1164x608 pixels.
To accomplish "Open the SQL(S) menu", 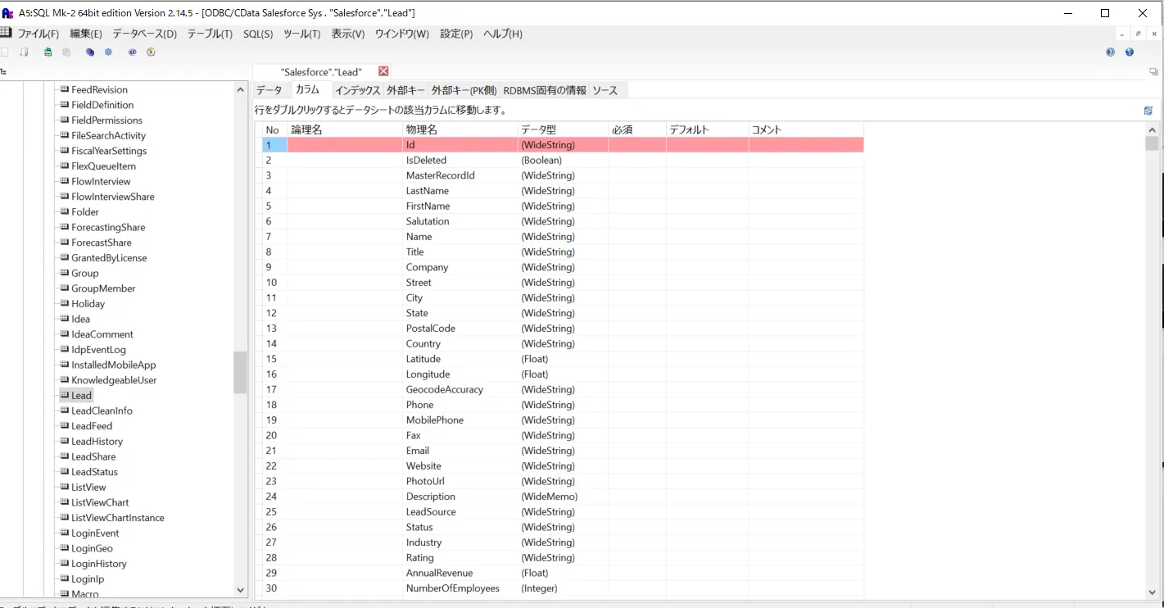I will tap(258, 34).
